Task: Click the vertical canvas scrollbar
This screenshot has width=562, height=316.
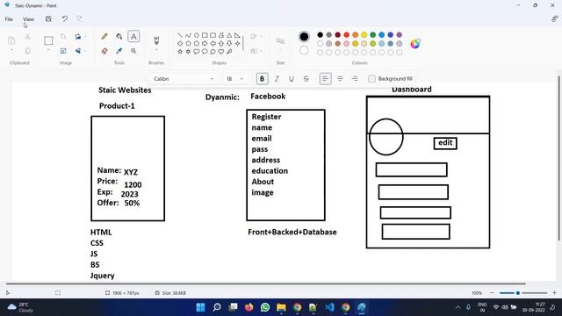Action: (x=558, y=158)
